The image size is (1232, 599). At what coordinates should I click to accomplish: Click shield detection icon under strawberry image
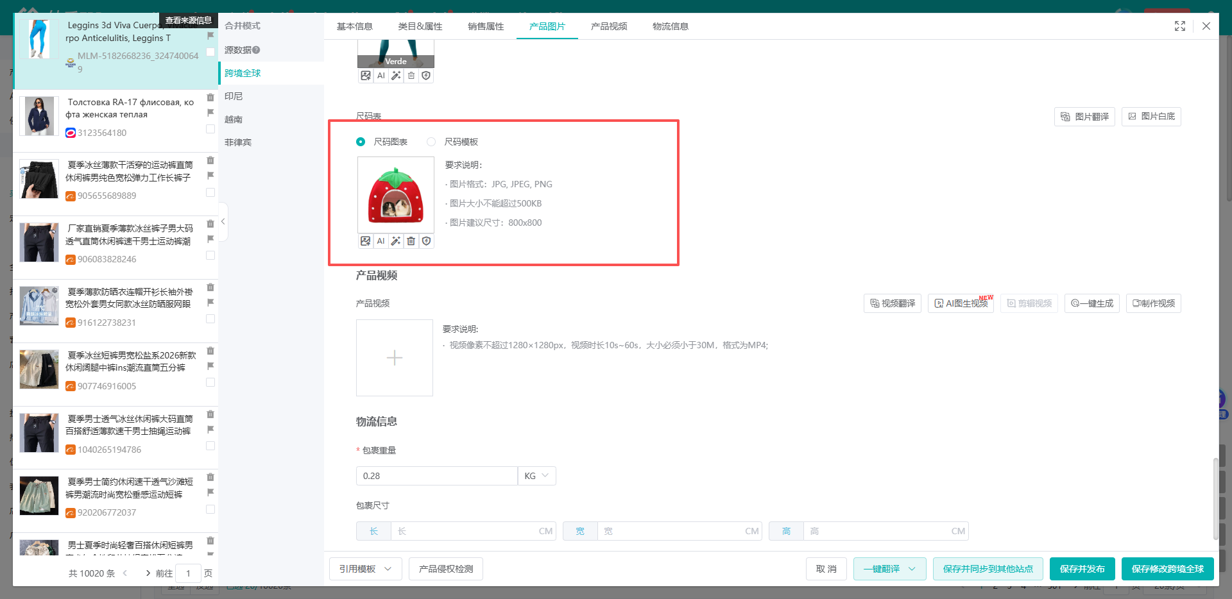coord(426,241)
